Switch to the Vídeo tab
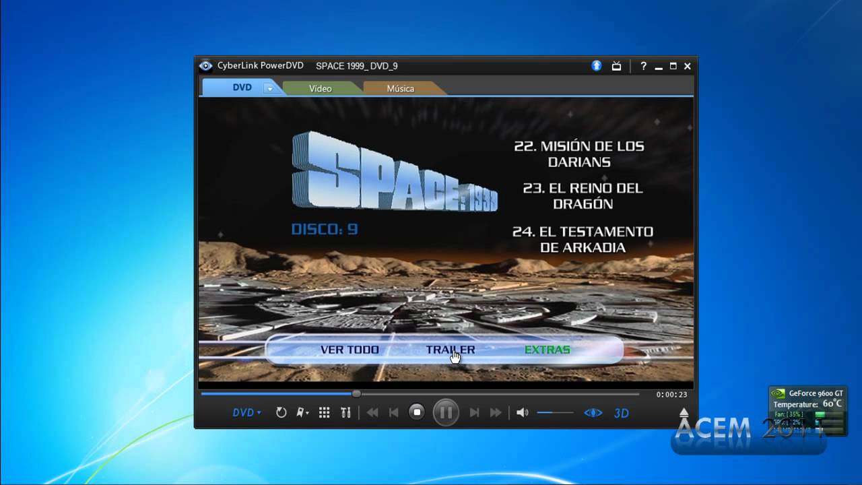 [321, 88]
